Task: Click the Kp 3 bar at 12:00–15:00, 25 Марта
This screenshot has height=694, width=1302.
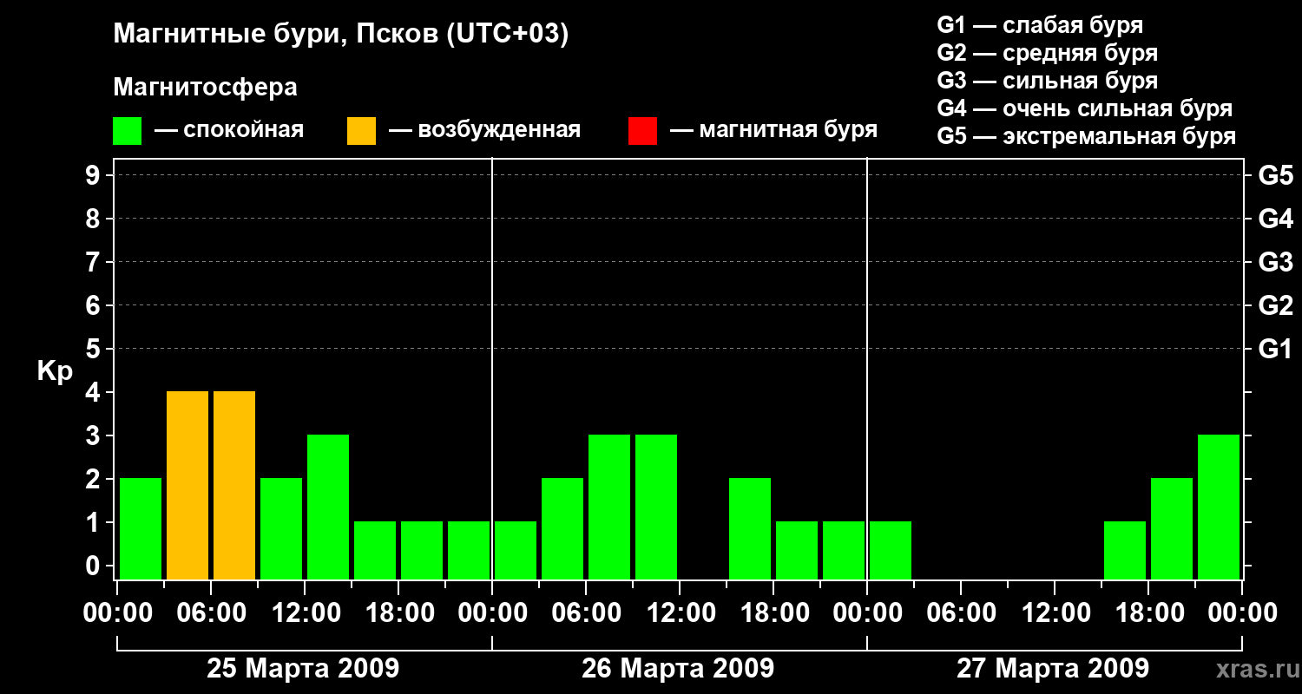Action: tap(328, 507)
